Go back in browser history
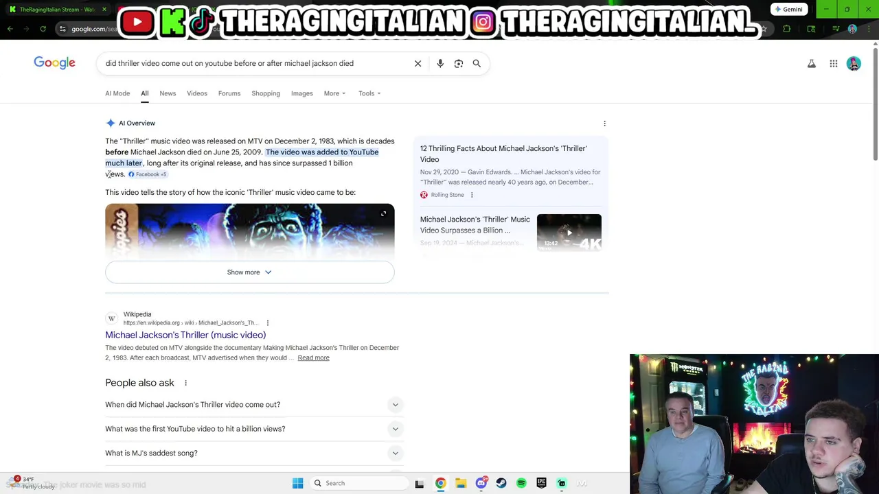Viewport: 879px width, 494px height. tap(10, 29)
